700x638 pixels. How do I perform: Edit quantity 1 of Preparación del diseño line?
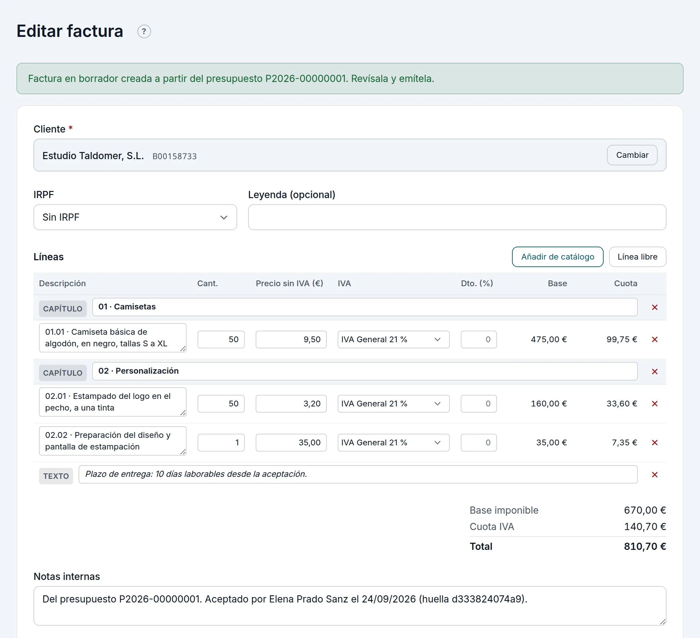click(x=221, y=442)
